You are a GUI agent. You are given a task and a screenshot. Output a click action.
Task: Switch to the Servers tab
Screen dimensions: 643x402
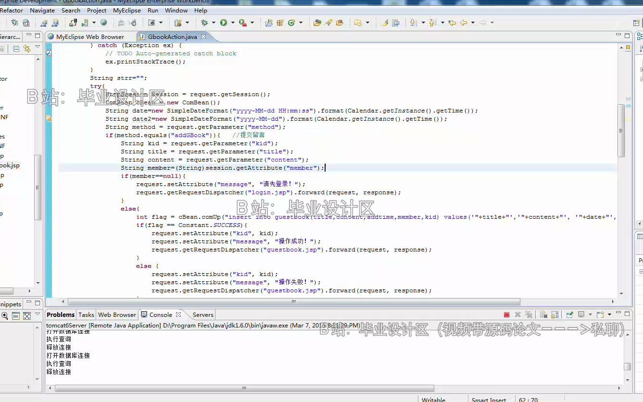click(203, 314)
